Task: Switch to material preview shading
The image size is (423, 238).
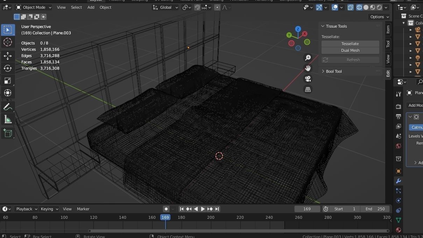Action: tap(373, 7)
